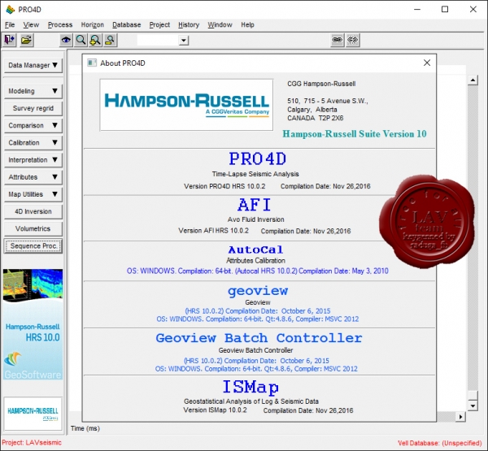
Task: Click 'Hampson-Russell Suite Version 10' text
Action: (x=355, y=134)
